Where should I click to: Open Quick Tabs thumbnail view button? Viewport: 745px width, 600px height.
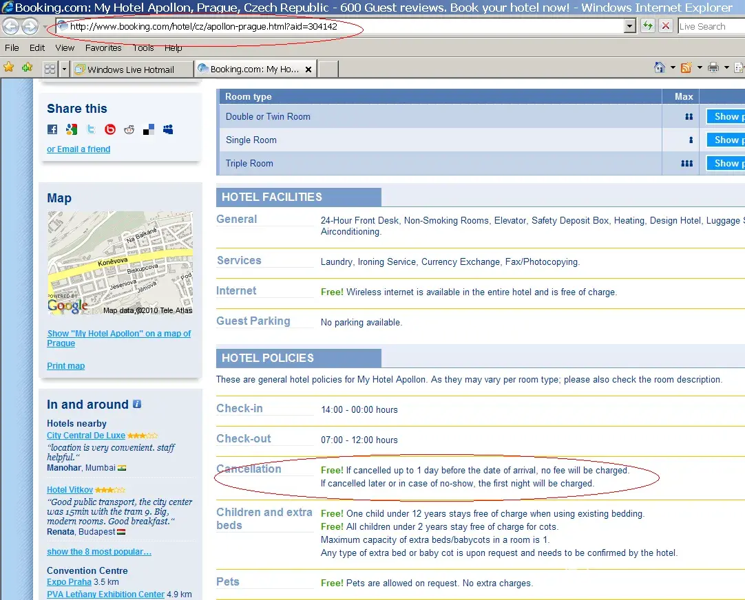point(50,69)
